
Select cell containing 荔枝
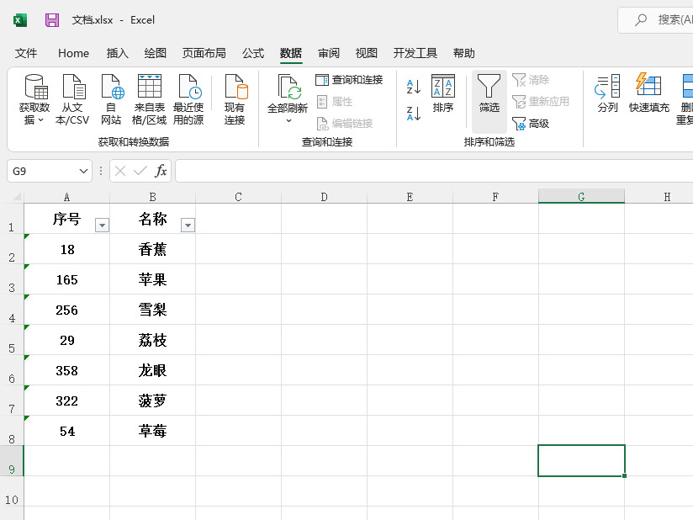click(152, 340)
